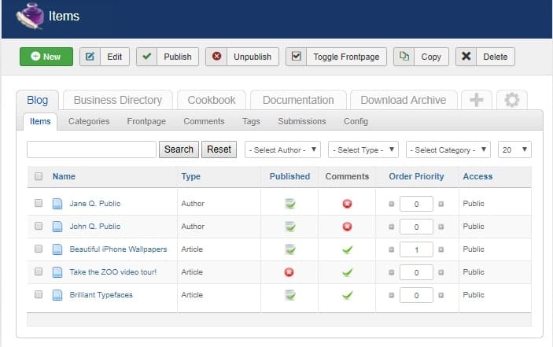Check the Take the ZOO video tour checkbox

click(x=39, y=271)
